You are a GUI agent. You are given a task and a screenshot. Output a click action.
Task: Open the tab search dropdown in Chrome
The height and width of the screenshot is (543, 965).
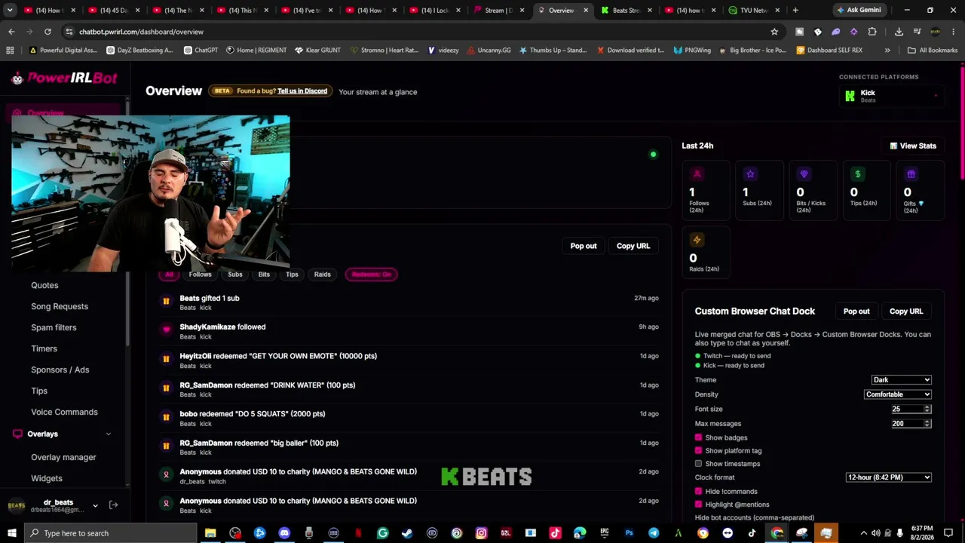(x=10, y=11)
